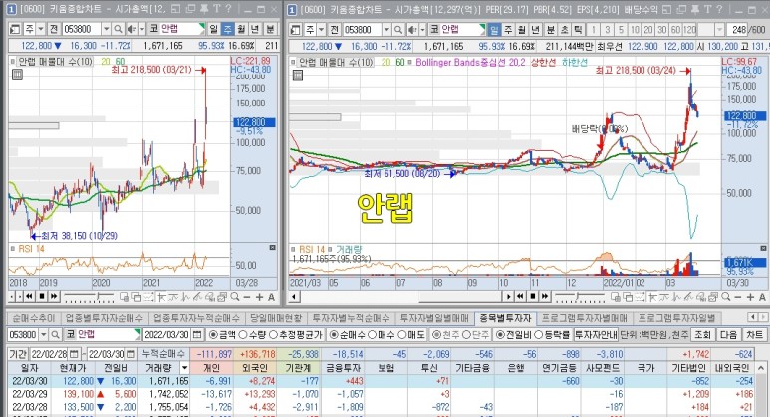Open 거래량 column dropdown arrow
770x417 pixels.
[184, 367]
